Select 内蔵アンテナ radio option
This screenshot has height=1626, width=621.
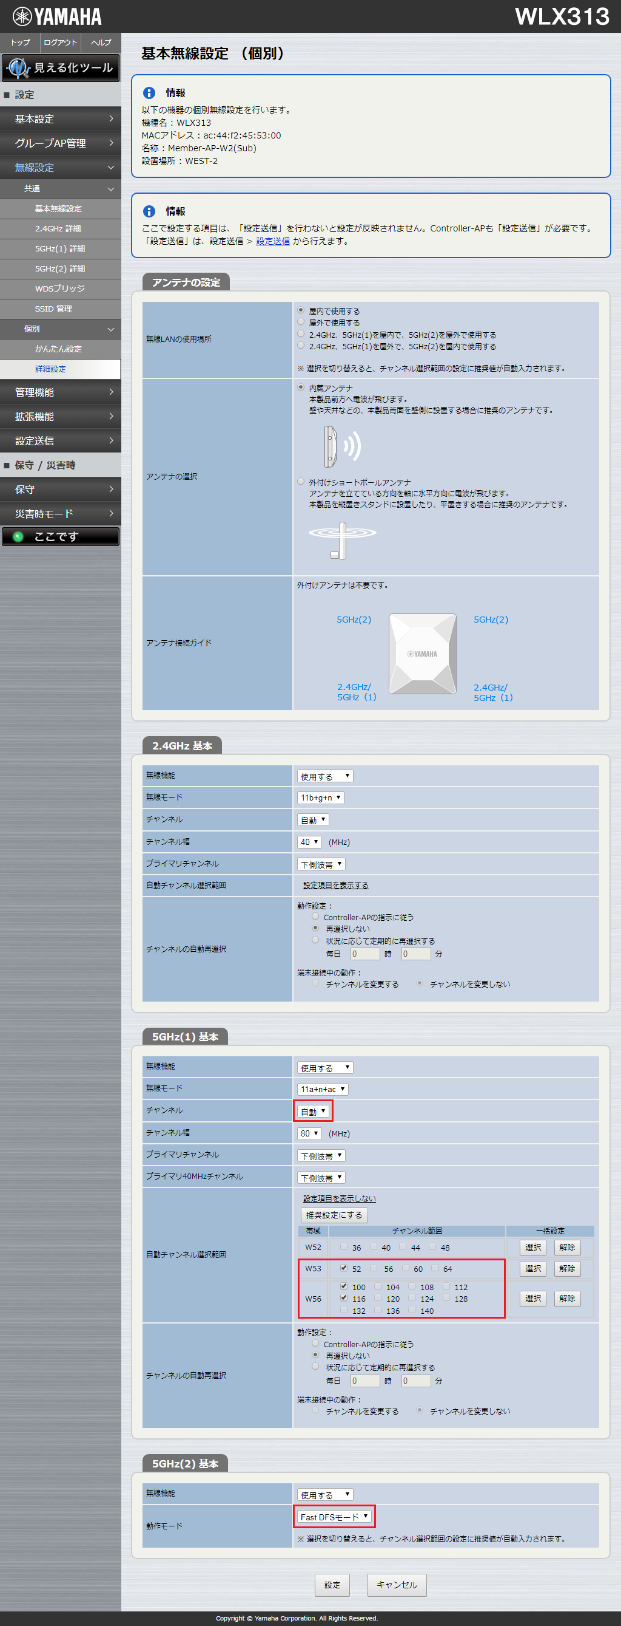tap(301, 387)
